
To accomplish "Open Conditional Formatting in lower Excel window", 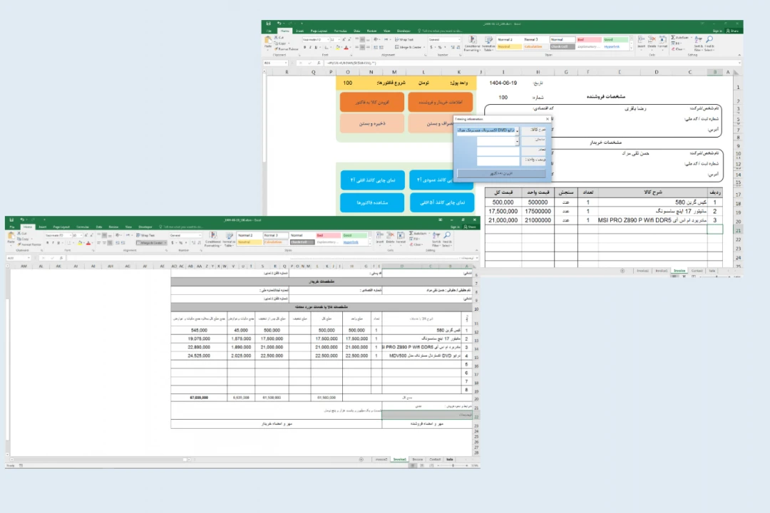I will coord(212,239).
